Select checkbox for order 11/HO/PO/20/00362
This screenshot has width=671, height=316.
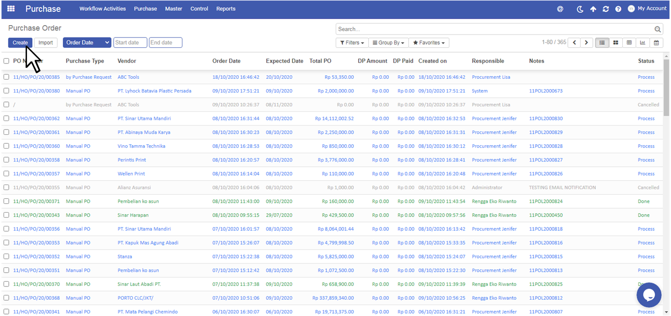(6, 119)
